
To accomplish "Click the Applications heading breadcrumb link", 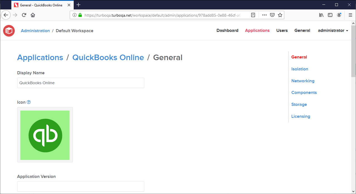I will 40,57.
